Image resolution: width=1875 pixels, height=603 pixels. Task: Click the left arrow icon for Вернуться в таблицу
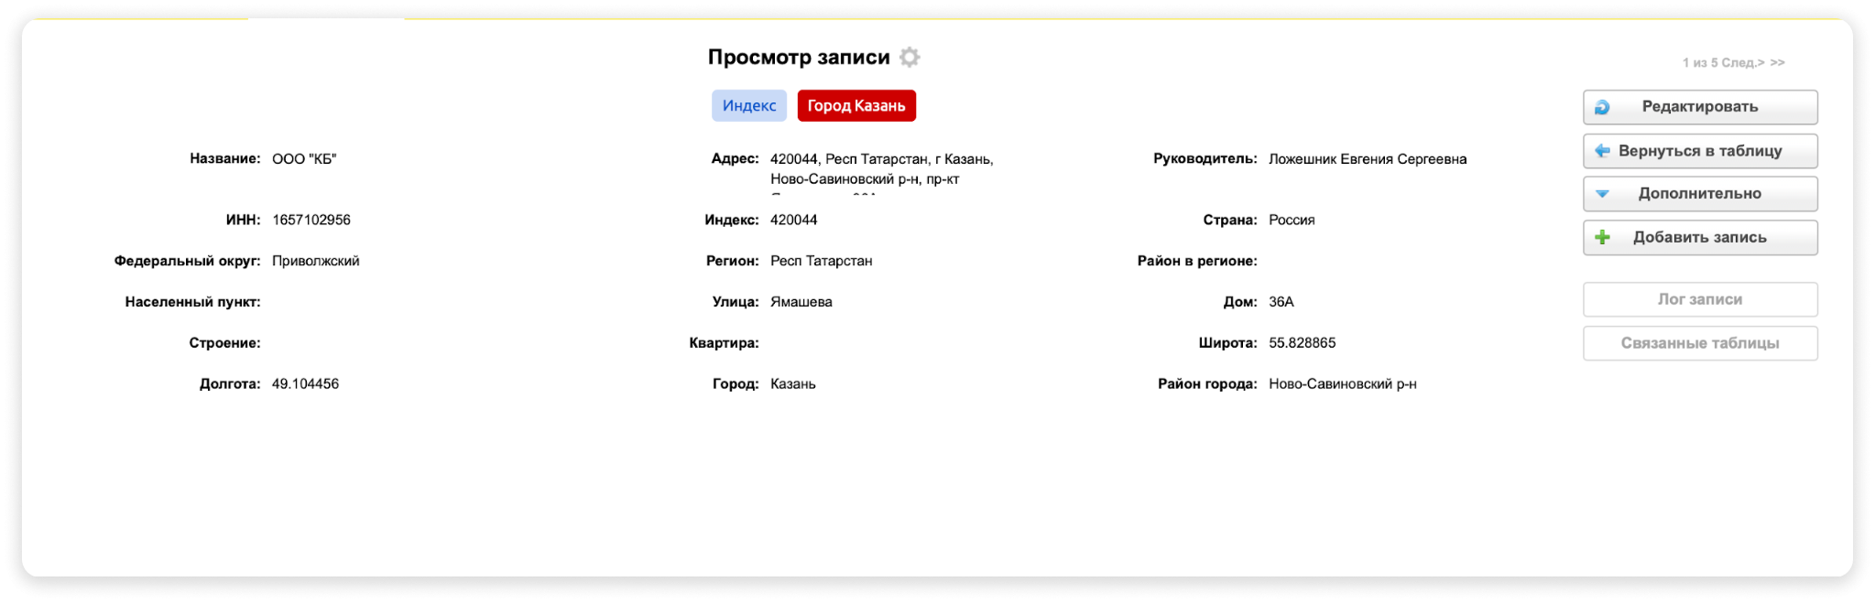tap(1602, 151)
